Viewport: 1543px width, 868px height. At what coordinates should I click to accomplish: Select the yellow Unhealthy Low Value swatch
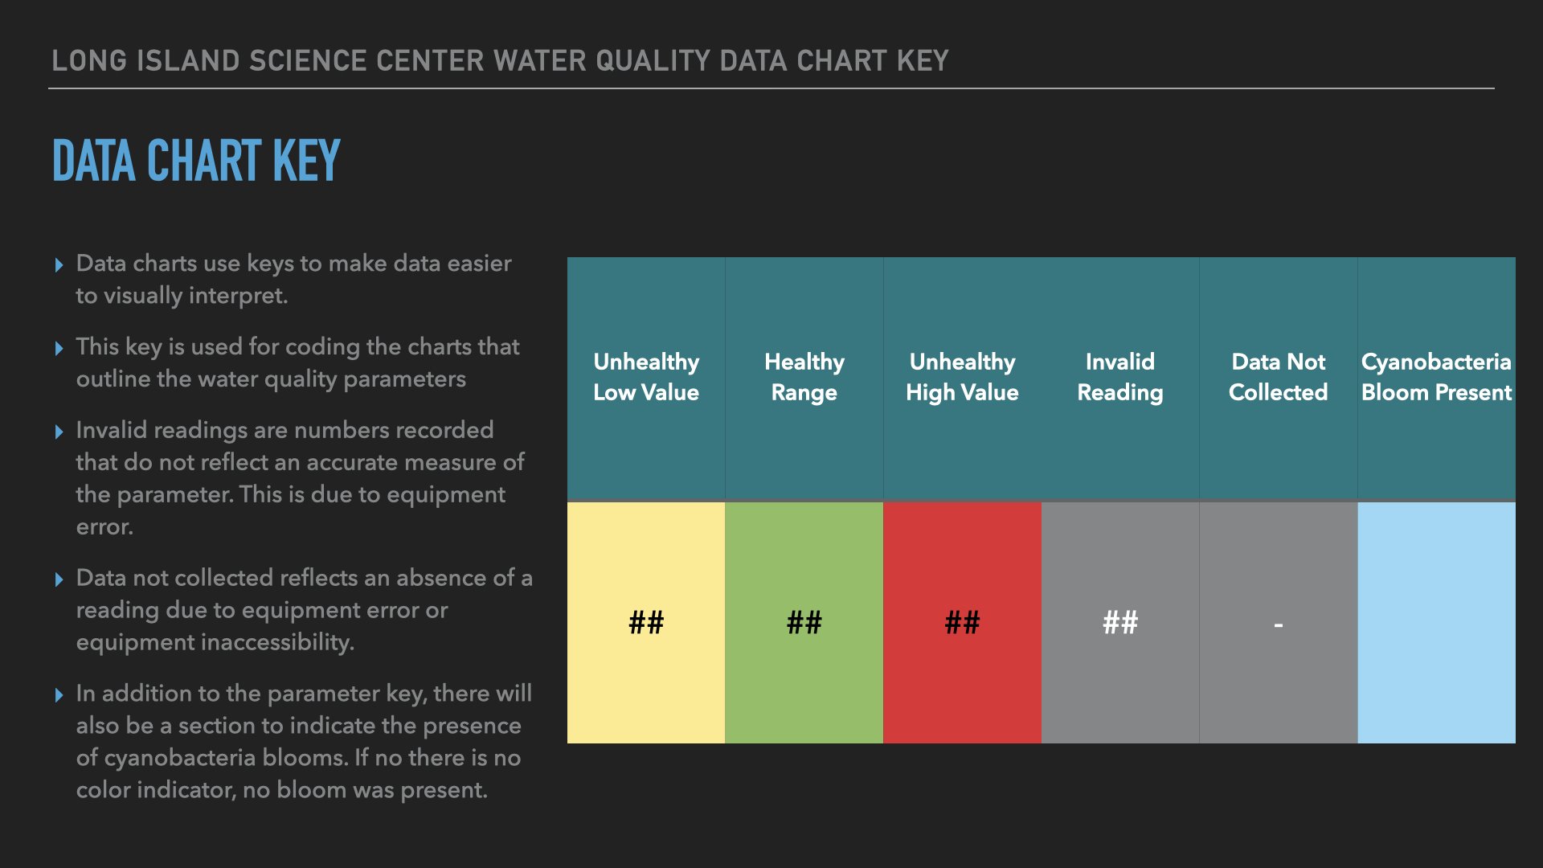coord(646,622)
